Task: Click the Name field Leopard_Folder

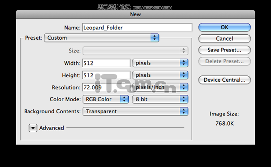Action: click(x=137, y=28)
